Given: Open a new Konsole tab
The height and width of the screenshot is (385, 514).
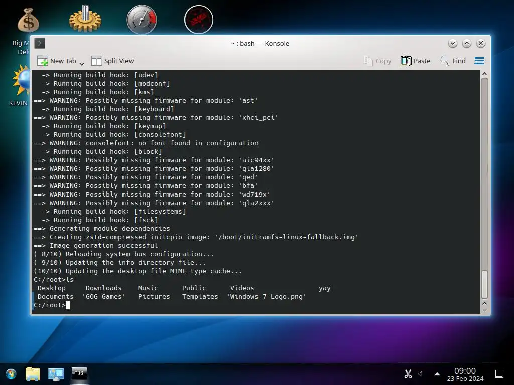Looking at the screenshot, I should [56, 61].
